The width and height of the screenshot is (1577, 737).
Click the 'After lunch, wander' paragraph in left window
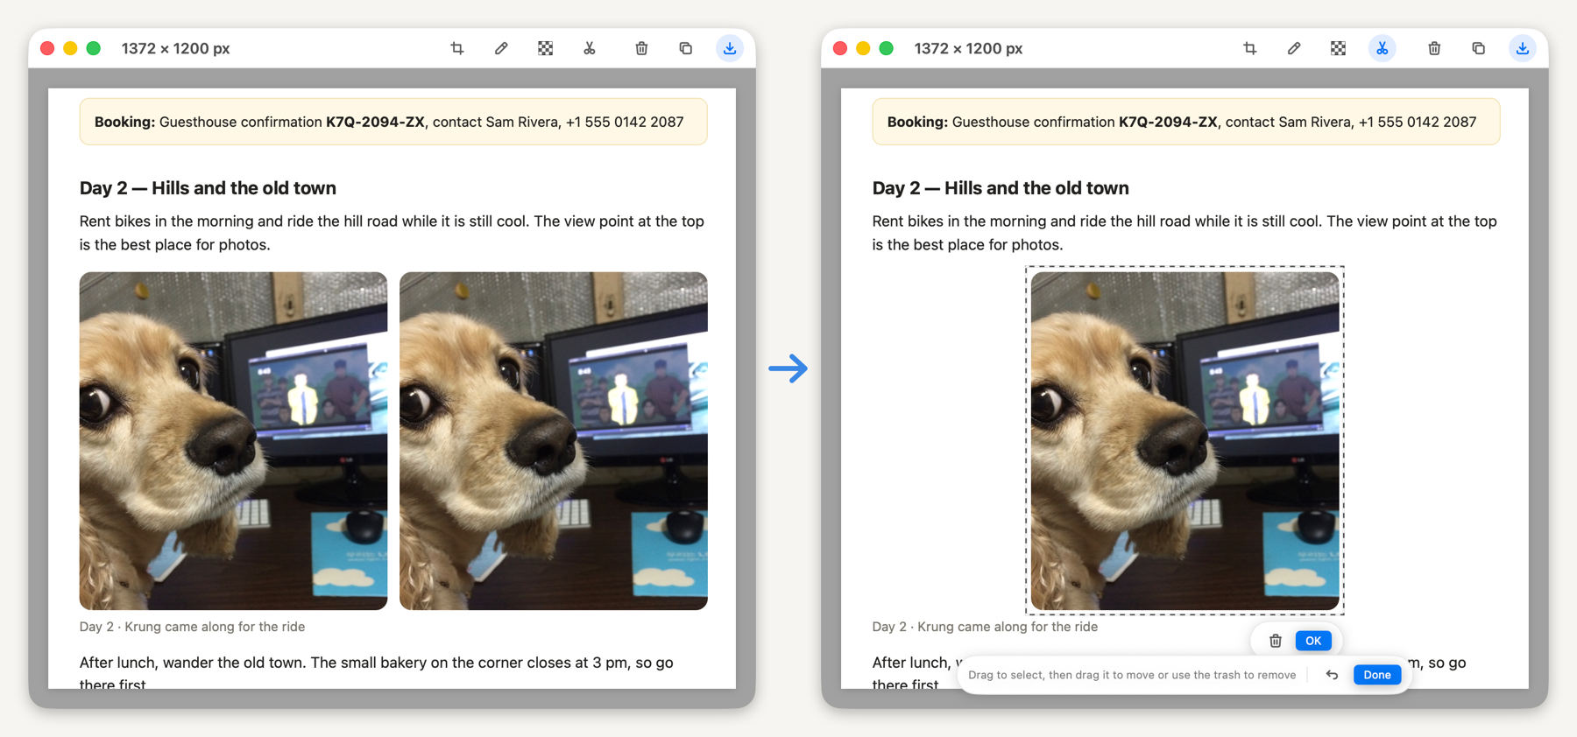click(x=377, y=671)
